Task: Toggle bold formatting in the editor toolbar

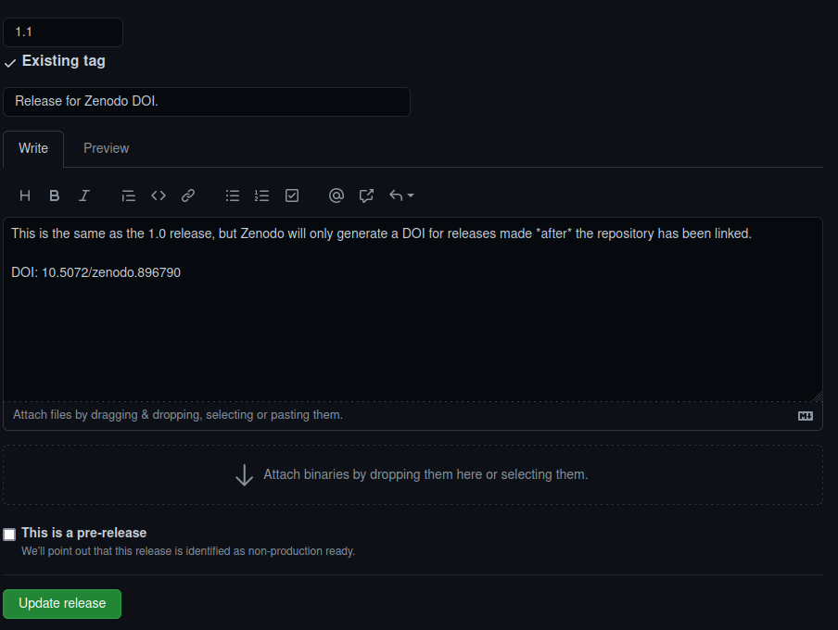Action: point(55,195)
